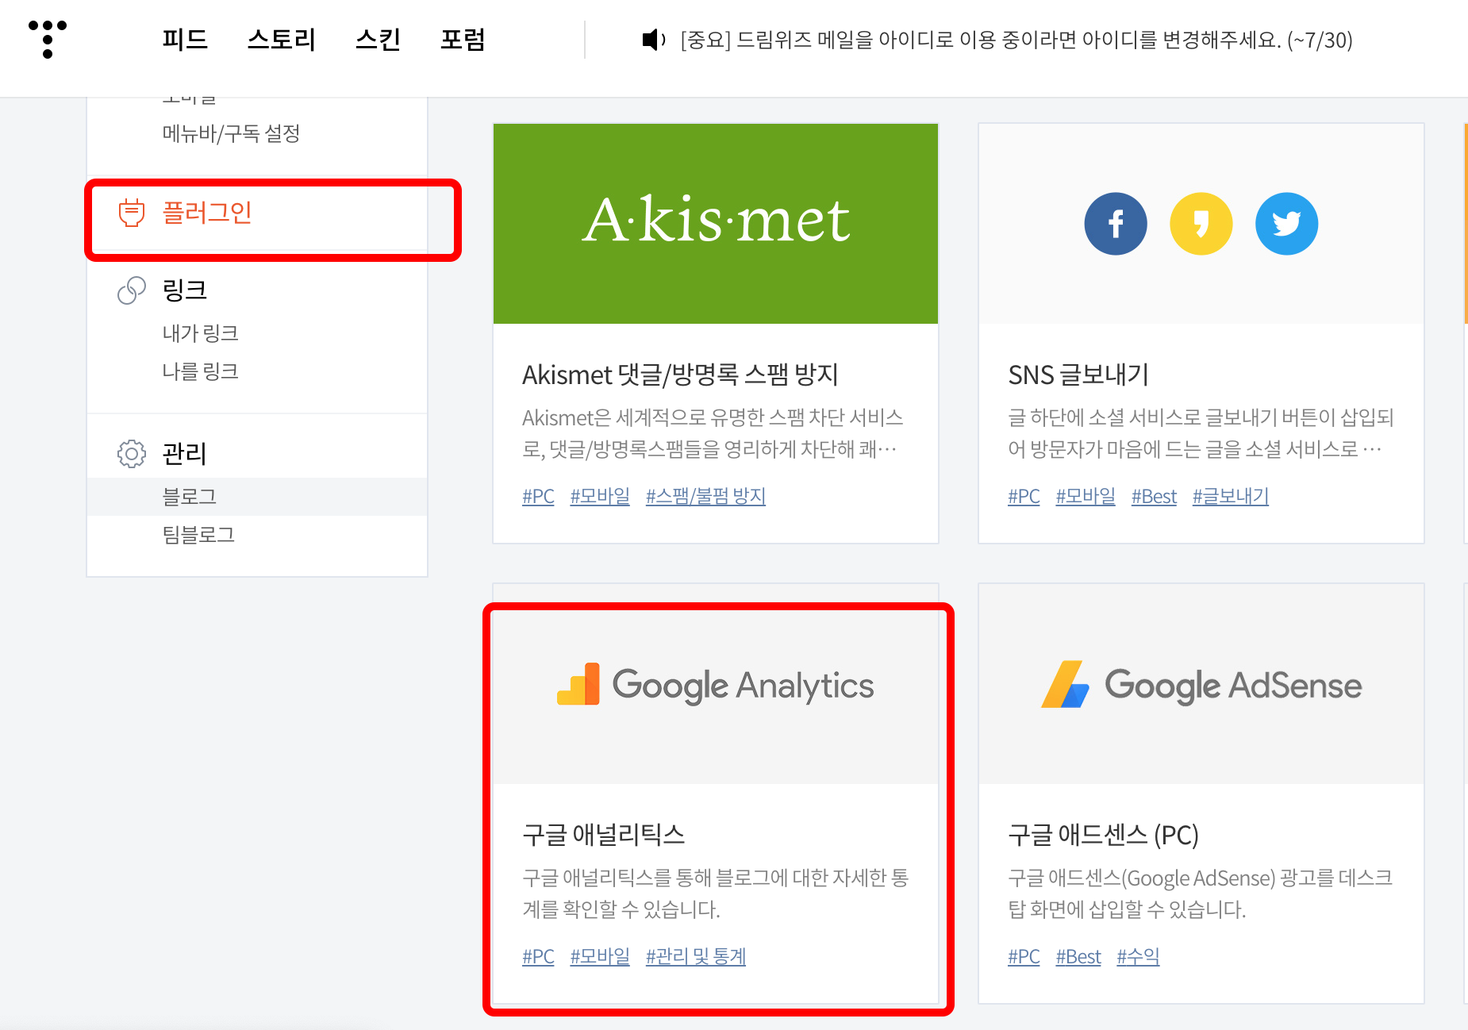Screen dimensions: 1468x1030
Task: Click #모바일 tag on SNS 글보내기 card
Action: [x=1086, y=497]
